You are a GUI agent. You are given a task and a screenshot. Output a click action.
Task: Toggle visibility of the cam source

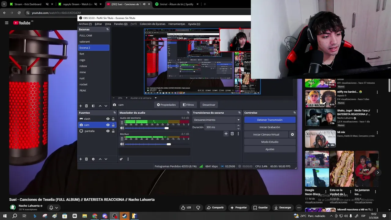pyautogui.click(x=108, y=125)
